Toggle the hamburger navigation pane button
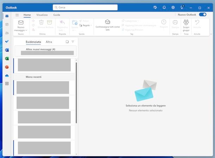Image resolution: width=215 pixels, height=158 pixels. (x=17, y=15)
